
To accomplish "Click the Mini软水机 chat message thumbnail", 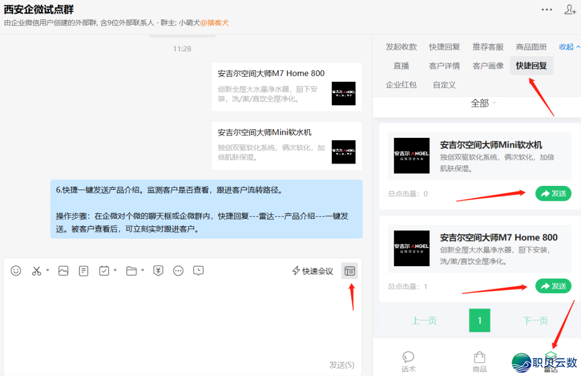I will pyautogui.click(x=343, y=152).
